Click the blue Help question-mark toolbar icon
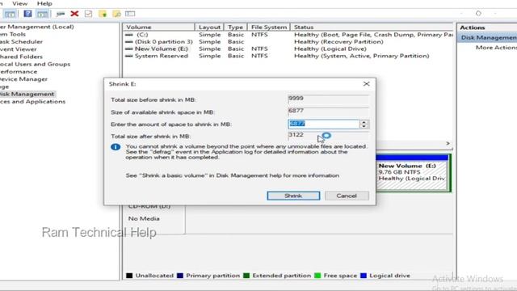This screenshot has height=291, width=517. click(27, 14)
